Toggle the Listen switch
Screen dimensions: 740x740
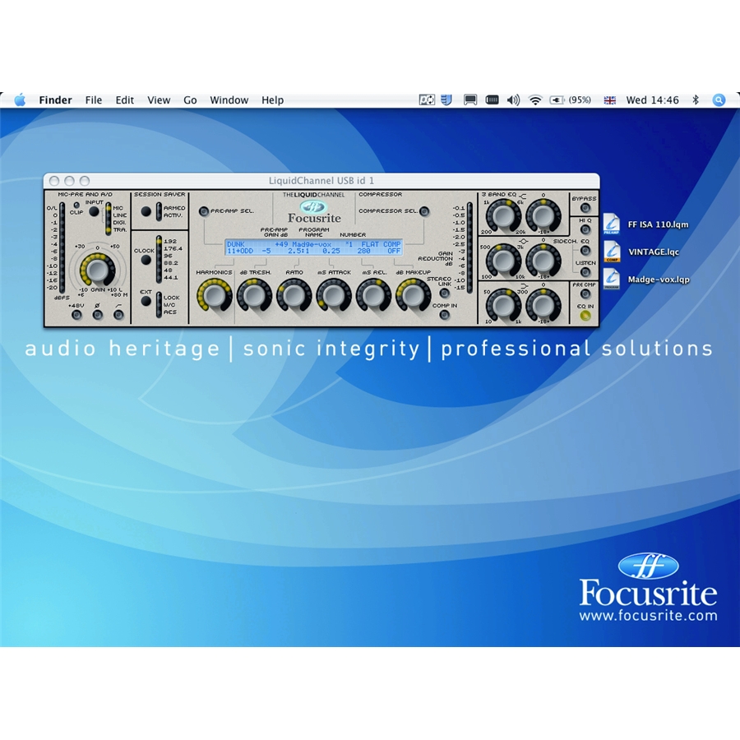585,272
